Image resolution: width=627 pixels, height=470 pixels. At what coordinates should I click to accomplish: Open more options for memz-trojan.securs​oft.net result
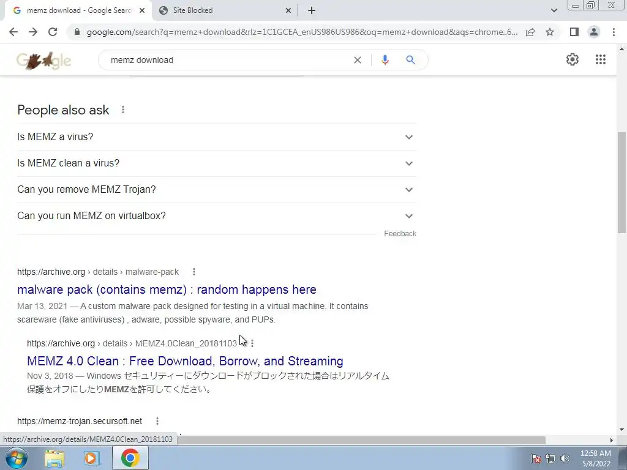157,421
